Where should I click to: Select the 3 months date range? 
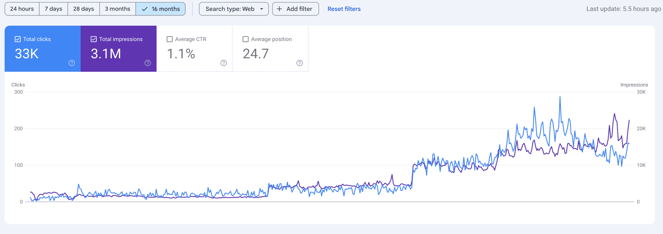118,9
